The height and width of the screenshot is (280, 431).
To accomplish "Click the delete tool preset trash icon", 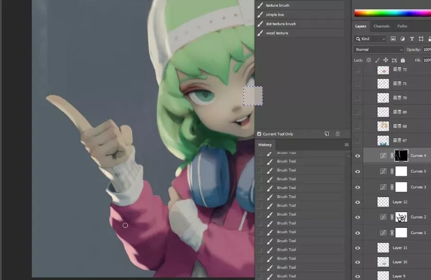I will coord(338,134).
